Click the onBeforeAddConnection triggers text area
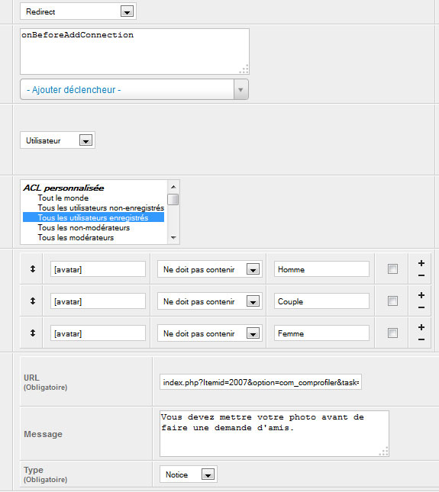The height and width of the screenshot is (492, 439). click(x=134, y=51)
